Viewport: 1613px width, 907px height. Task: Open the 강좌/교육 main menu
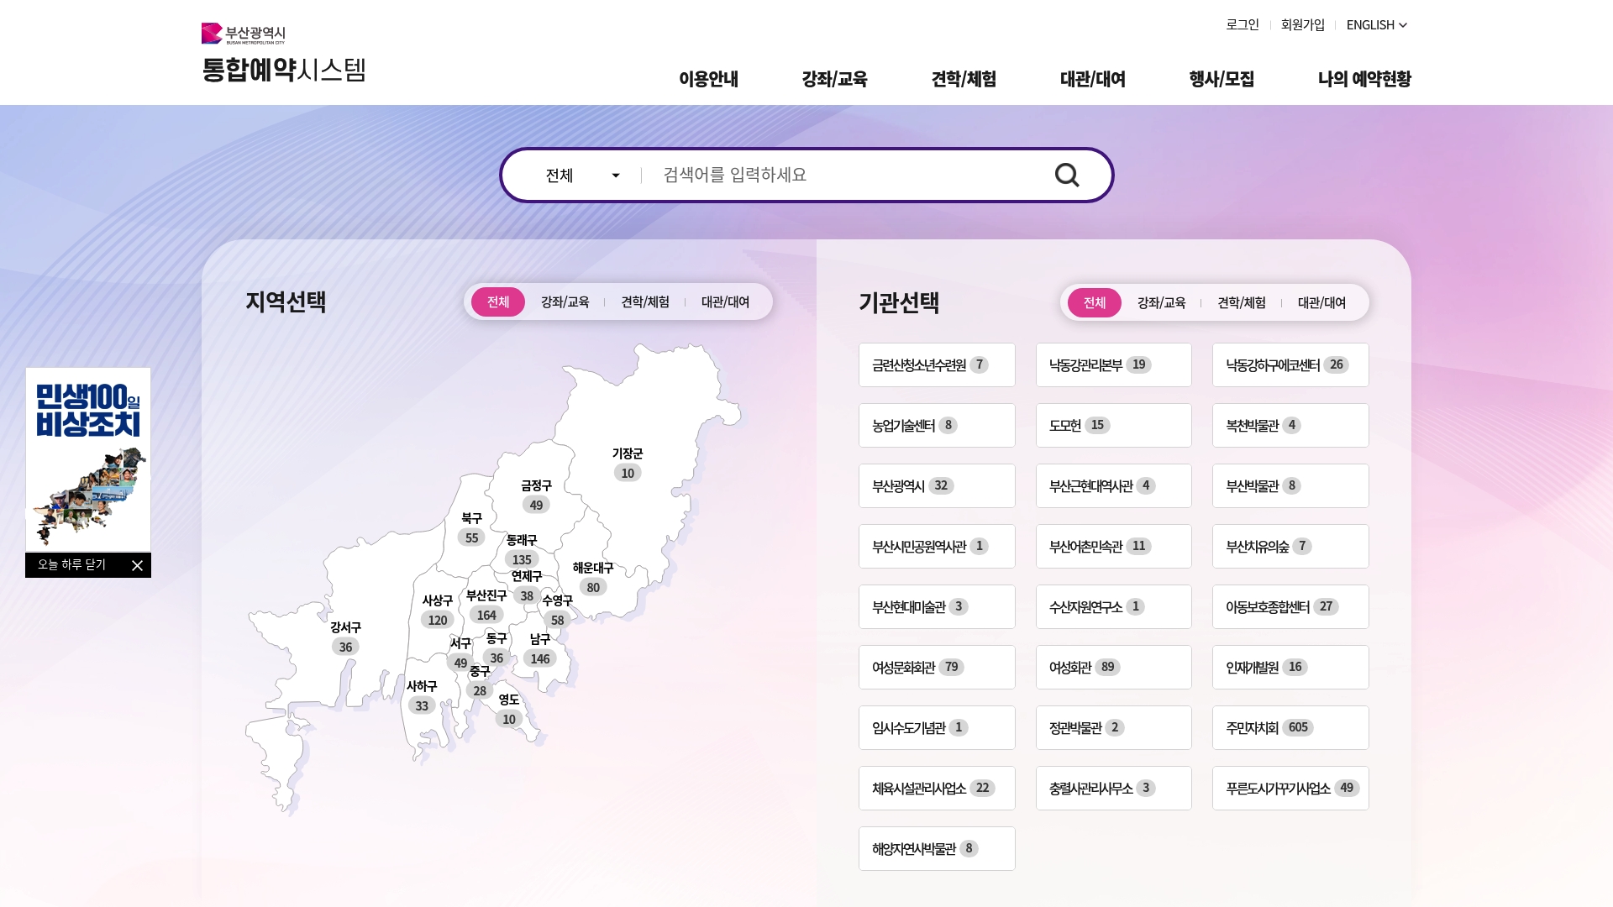pyautogui.click(x=834, y=79)
